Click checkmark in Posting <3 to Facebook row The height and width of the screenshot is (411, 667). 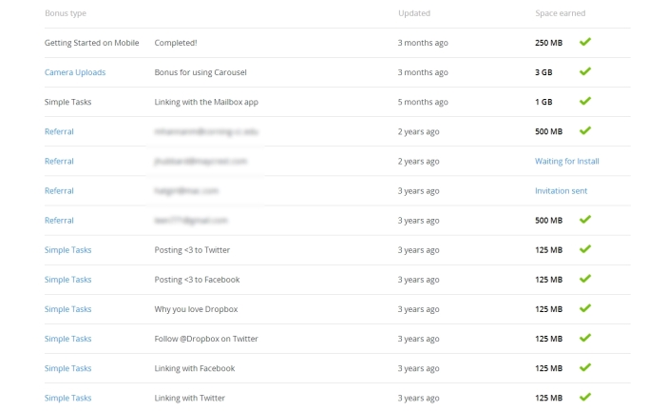point(585,279)
